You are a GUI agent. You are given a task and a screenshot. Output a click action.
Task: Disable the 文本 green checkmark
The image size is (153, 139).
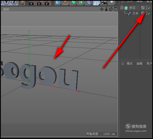coord(149,13)
